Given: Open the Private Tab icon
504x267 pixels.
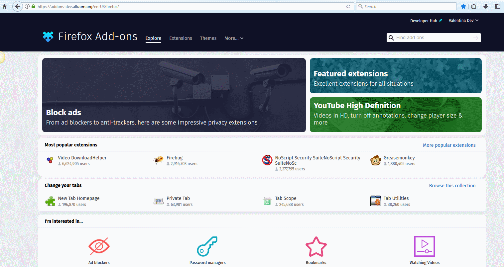Looking at the screenshot, I should 159,201.
